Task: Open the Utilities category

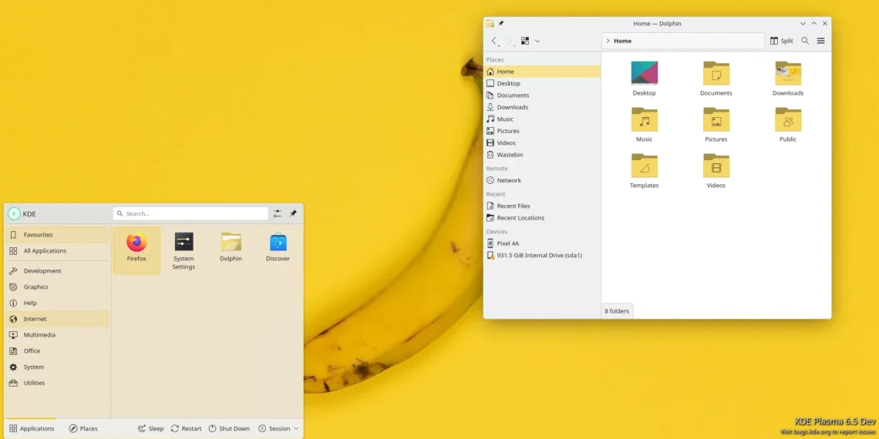Action: pos(57,383)
